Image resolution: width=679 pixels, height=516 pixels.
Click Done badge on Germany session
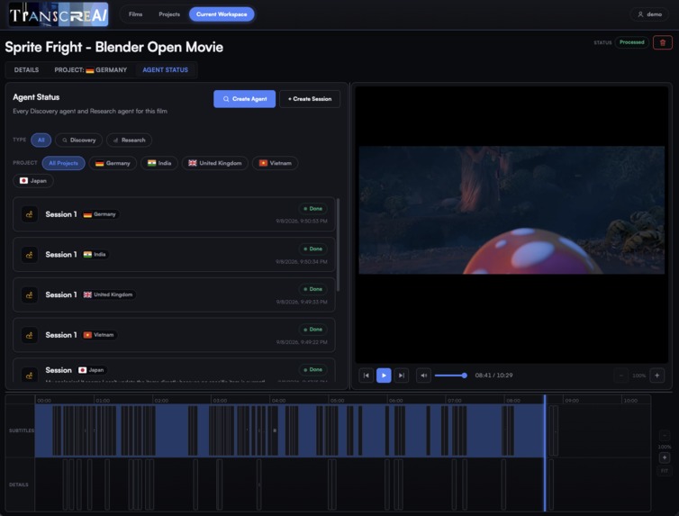312,209
